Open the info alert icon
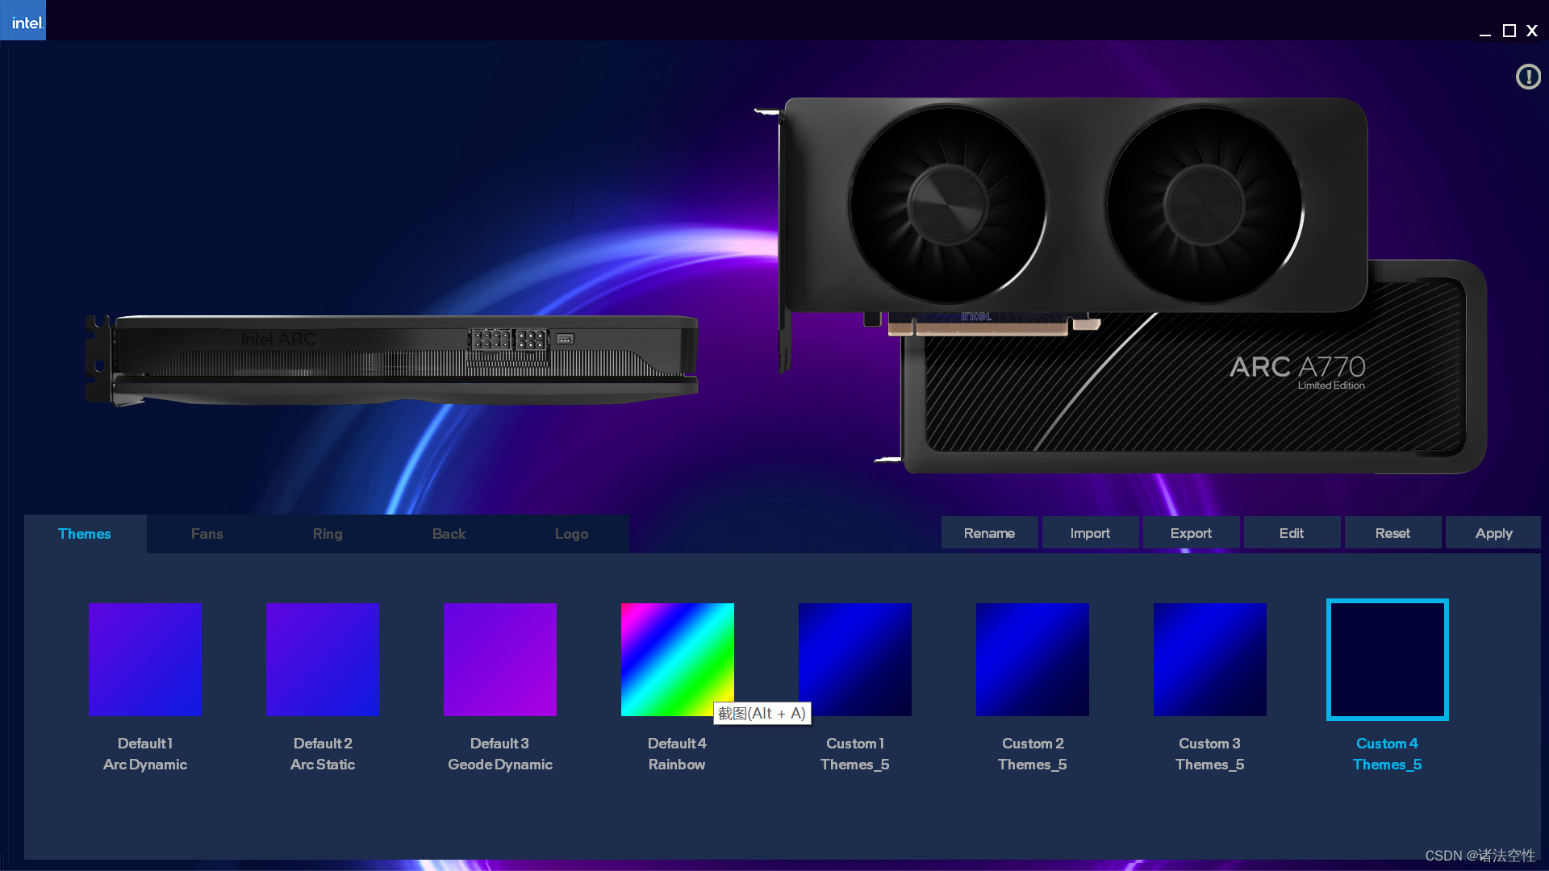 1527,77
